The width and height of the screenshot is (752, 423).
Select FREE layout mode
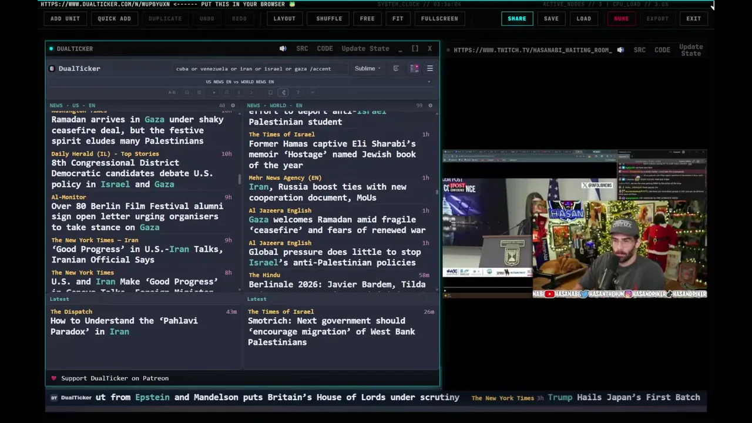click(367, 18)
